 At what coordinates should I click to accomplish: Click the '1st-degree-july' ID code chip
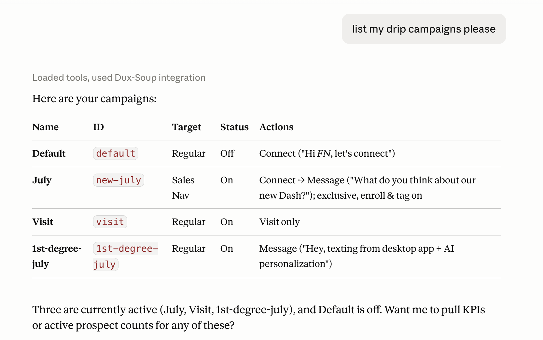click(126, 256)
